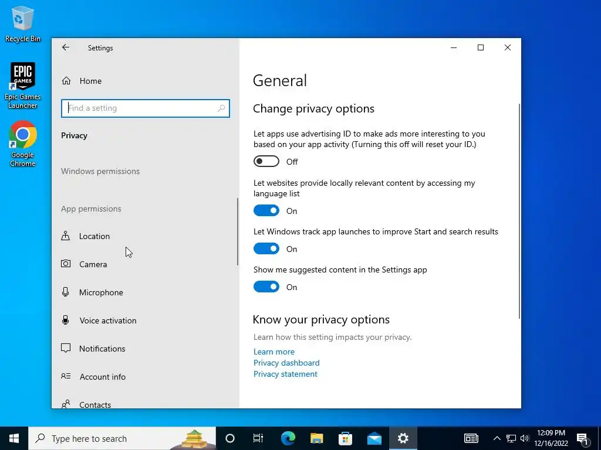Viewport: 601px width, 450px height.
Task: Turn on the advertising ID toggle
Action: (x=266, y=161)
